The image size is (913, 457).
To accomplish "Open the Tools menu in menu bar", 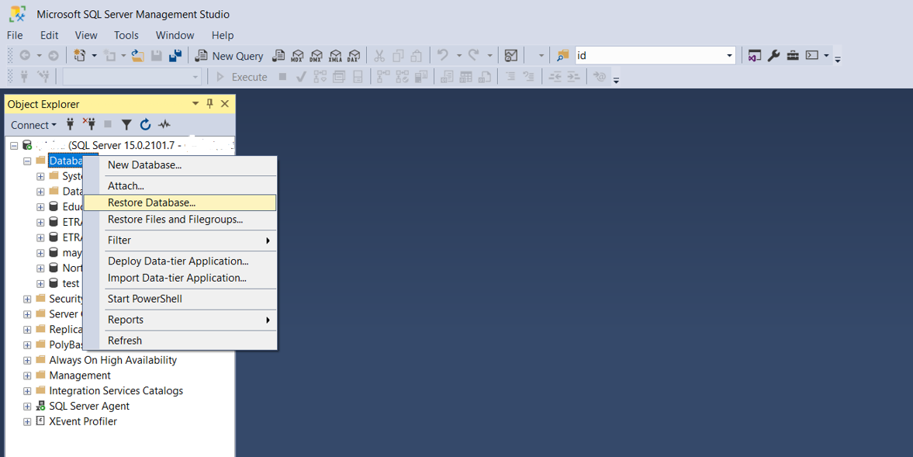I will point(126,35).
